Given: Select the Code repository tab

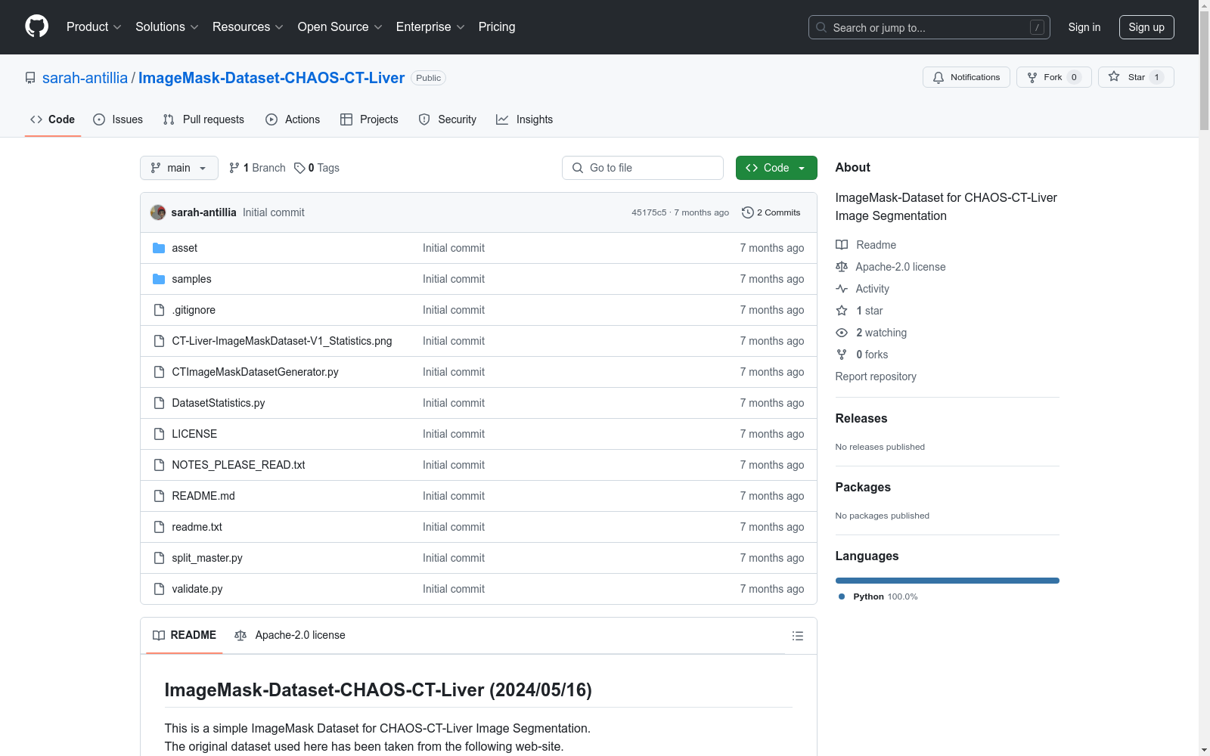Looking at the screenshot, I should pyautogui.click(x=53, y=119).
